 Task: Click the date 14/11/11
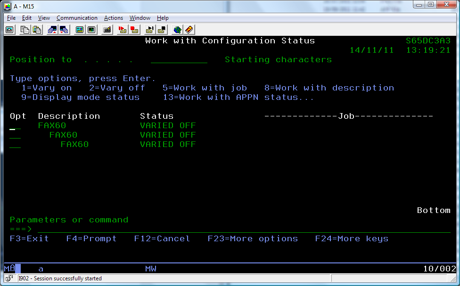click(372, 50)
